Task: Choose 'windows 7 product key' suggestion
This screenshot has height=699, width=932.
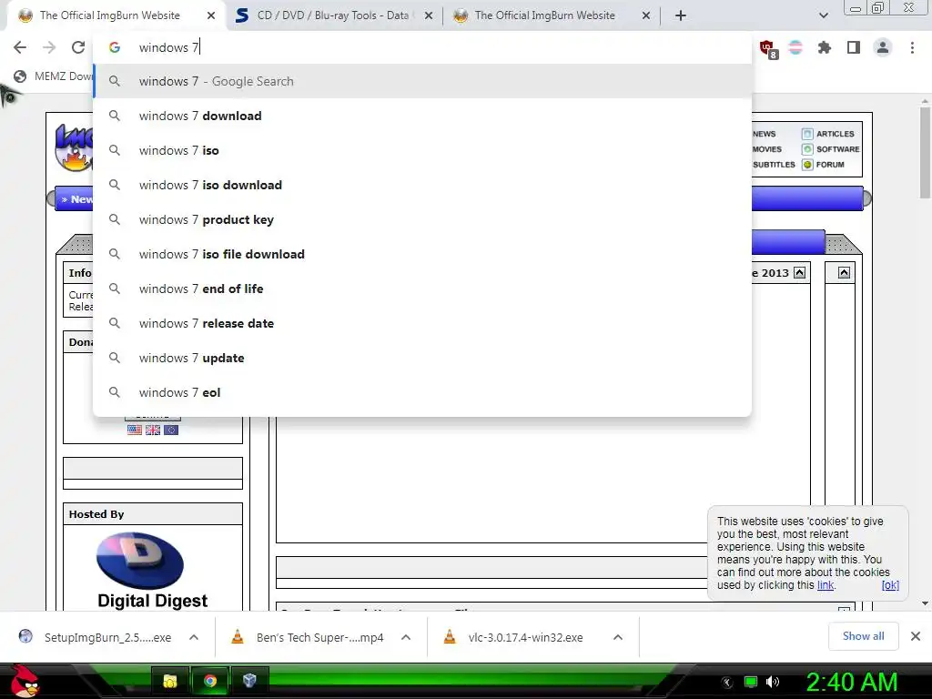Action: (422, 219)
